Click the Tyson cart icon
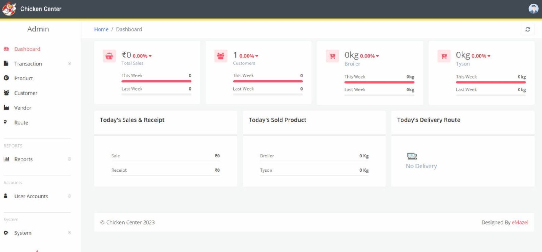Image resolution: width=542 pixels, height=252 pixels. tap(444, 56)
